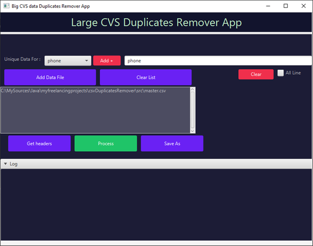Click file list scrollbar up arrow
Viewport: 313px width, 246px height.
193,89
